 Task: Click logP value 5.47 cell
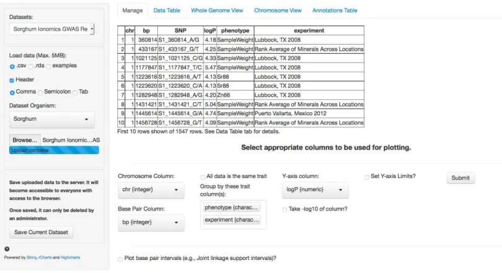pos(209,67)
